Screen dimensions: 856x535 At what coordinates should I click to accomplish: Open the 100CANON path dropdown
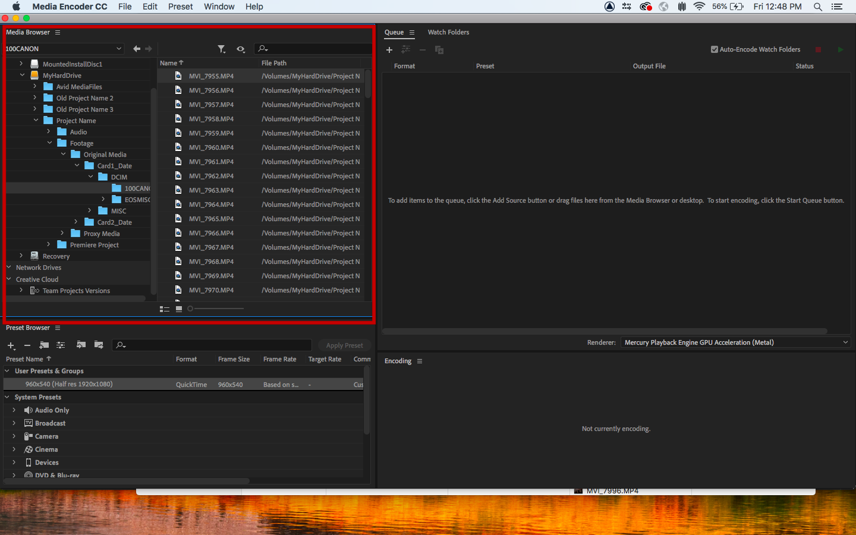point(64,49)
